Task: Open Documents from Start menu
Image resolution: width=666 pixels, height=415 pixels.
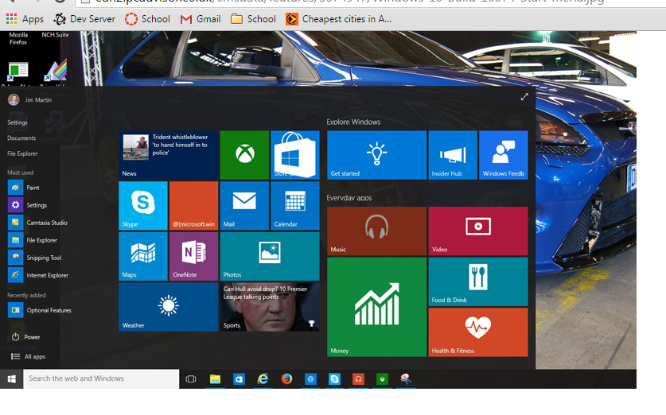Action: tap(21, 138)
